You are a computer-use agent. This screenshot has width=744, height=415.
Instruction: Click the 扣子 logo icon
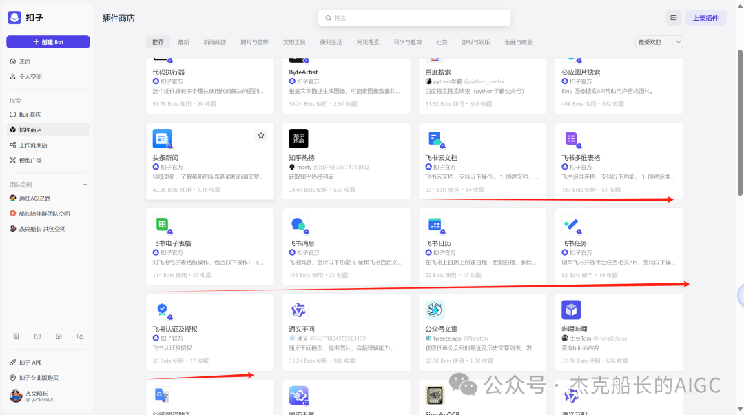click(x=14, y=17)
